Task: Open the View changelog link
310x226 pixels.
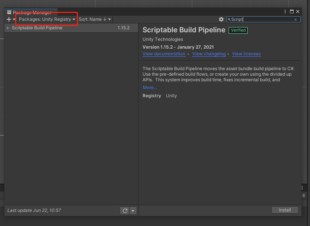Action: pos(209,54)
